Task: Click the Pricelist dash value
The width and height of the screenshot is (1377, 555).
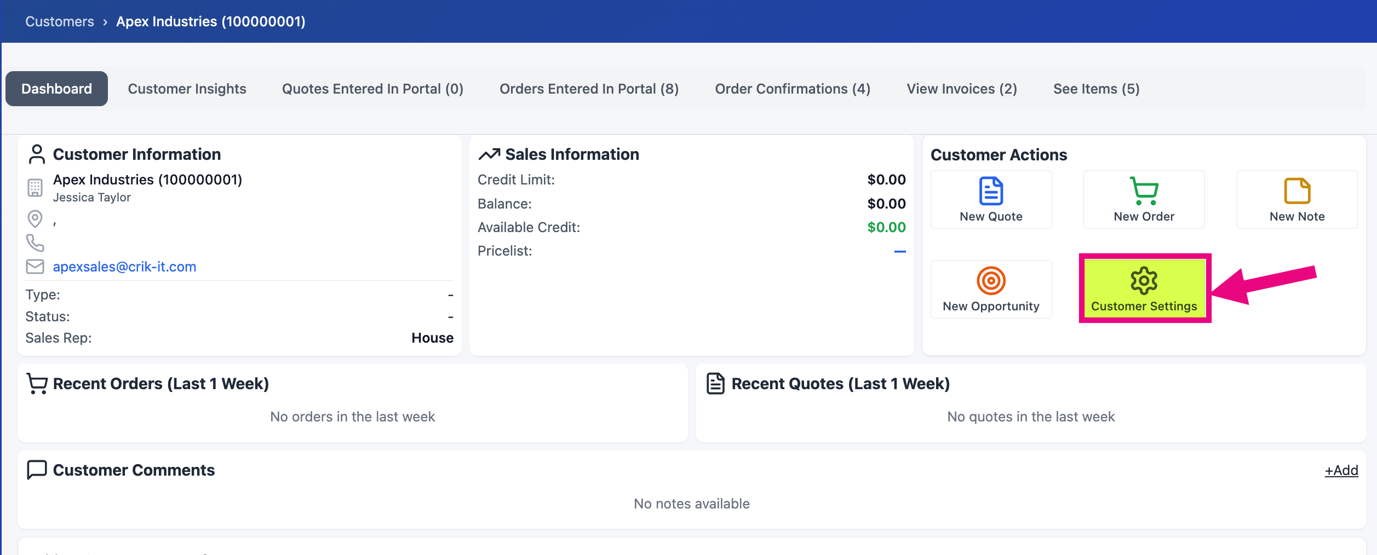Action: (899, 251)
